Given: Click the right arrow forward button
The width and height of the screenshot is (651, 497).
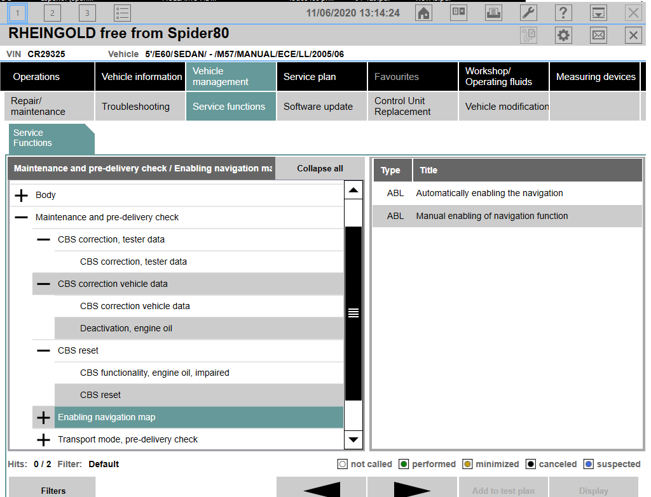Looking at the screenshot, I should 412,487.
